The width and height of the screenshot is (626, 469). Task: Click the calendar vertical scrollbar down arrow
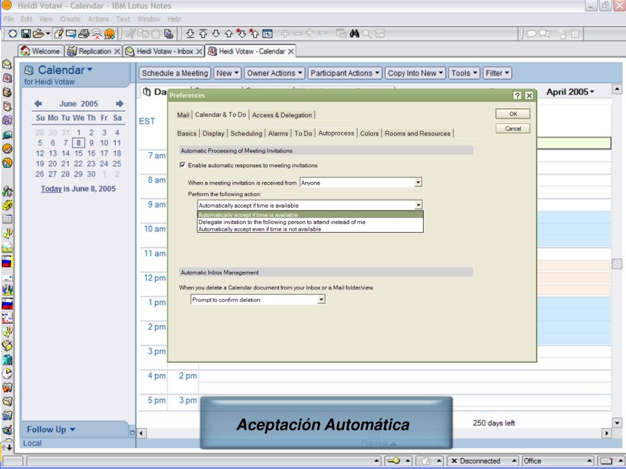tap(617, 423)
